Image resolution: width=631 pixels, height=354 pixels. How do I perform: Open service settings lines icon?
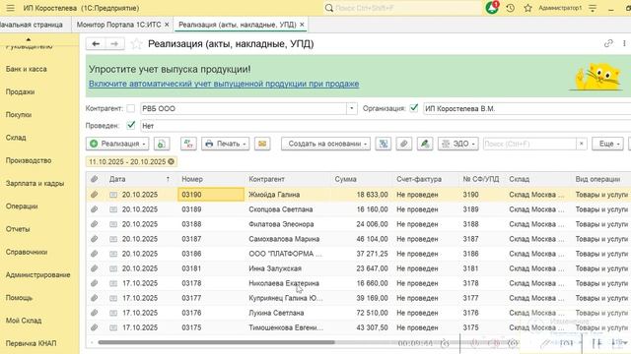pyautogui.click(x=593, y=8)
